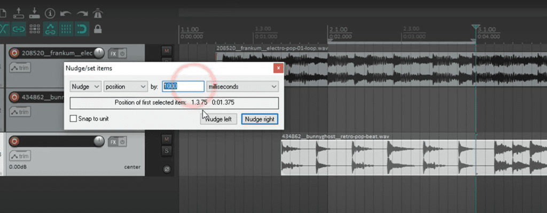This screenshot has width=547, height=213.
Task: Click the Position of first selected item readout
Action: pos(175,103)
